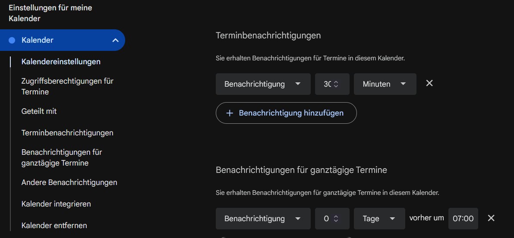Click Kalender entfernen in sidebar
The width and height of the screenshot is (514, 238).
[54, 225]
